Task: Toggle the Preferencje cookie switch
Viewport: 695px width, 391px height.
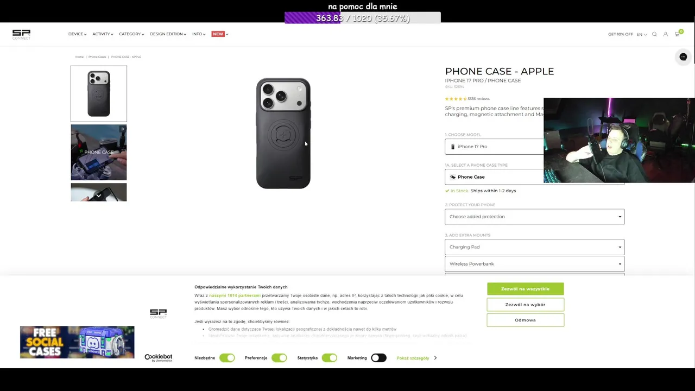Action: [279, 358]
